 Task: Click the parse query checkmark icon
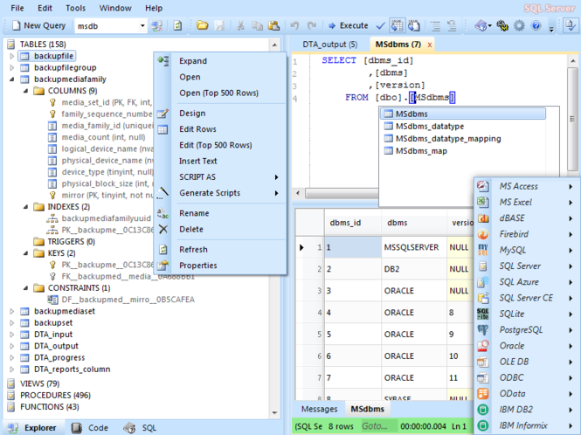[x=381, y=25]
